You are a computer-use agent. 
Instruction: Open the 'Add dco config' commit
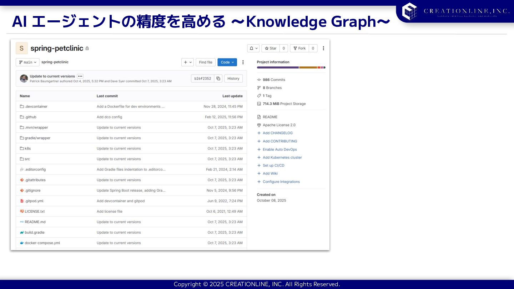click(109, 117)
